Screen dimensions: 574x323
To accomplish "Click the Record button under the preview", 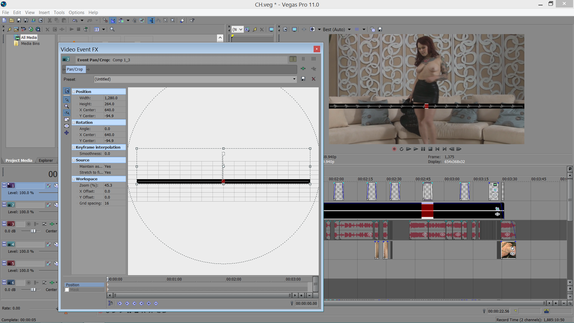I will pyautogui.click(x=394, y=149).
